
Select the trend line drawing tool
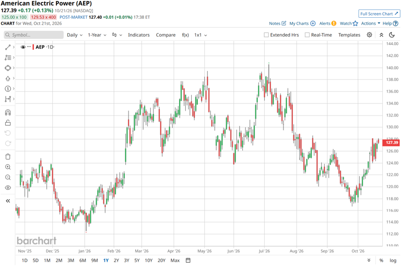[8, 47]
